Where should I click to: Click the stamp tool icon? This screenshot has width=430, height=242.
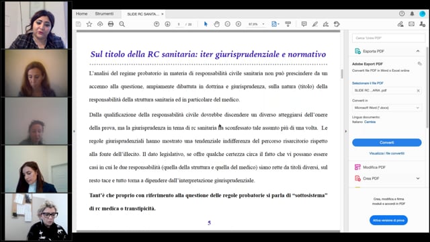point(337,24)
